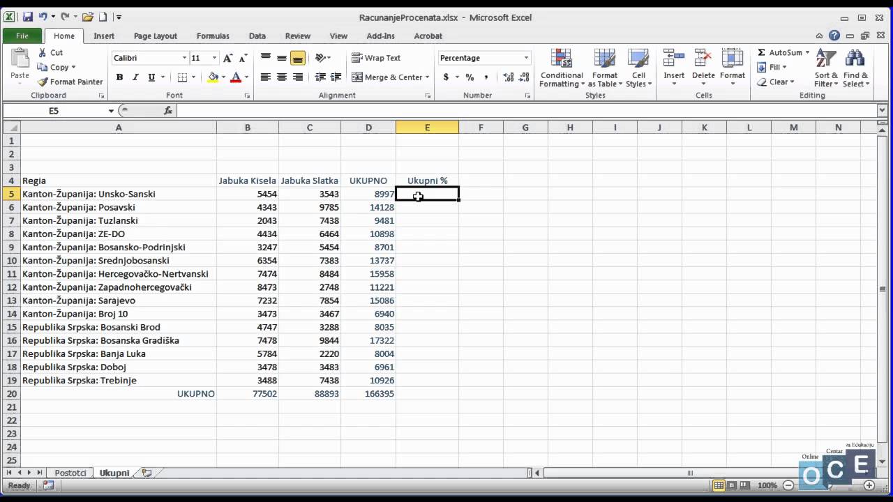Switch to the Page Layout tab
The width and height of the screenshot is (893, 502).
point(156,36)
